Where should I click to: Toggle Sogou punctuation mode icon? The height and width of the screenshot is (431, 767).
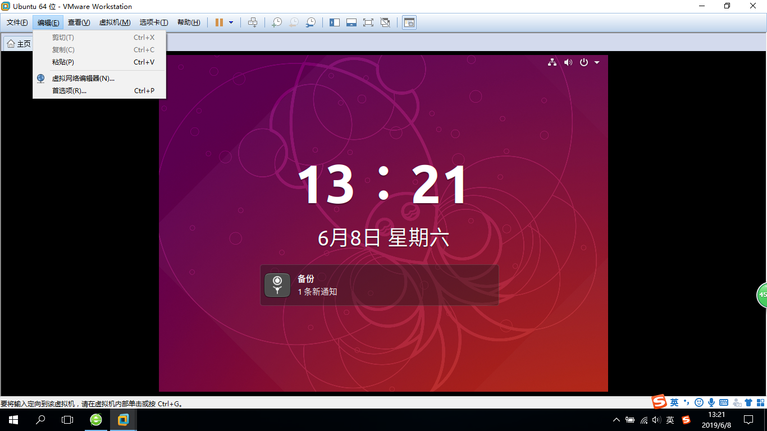point(687,402)
